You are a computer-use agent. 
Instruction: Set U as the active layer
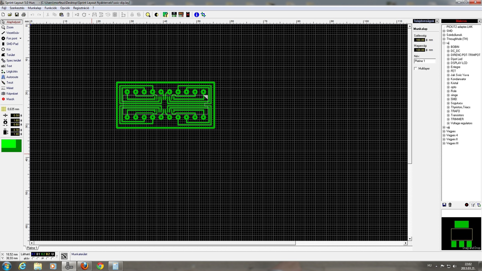pyautogui.click(x=52, y=258)
